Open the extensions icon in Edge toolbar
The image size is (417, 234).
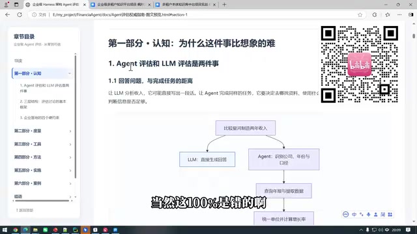[375, 14]
